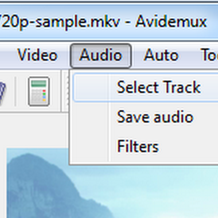Viewport: 218px width, 218px height.
Task: Choose the Save audio entry
Action: (x=155, y=117)
